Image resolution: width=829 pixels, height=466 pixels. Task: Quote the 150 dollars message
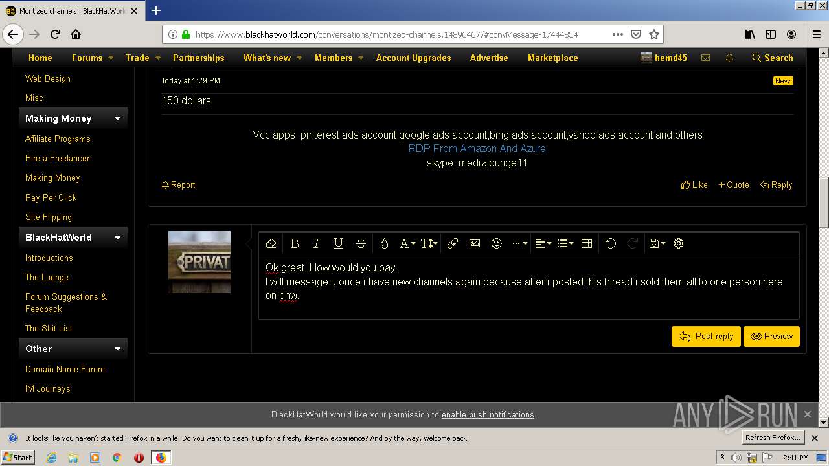coord(734,184)
